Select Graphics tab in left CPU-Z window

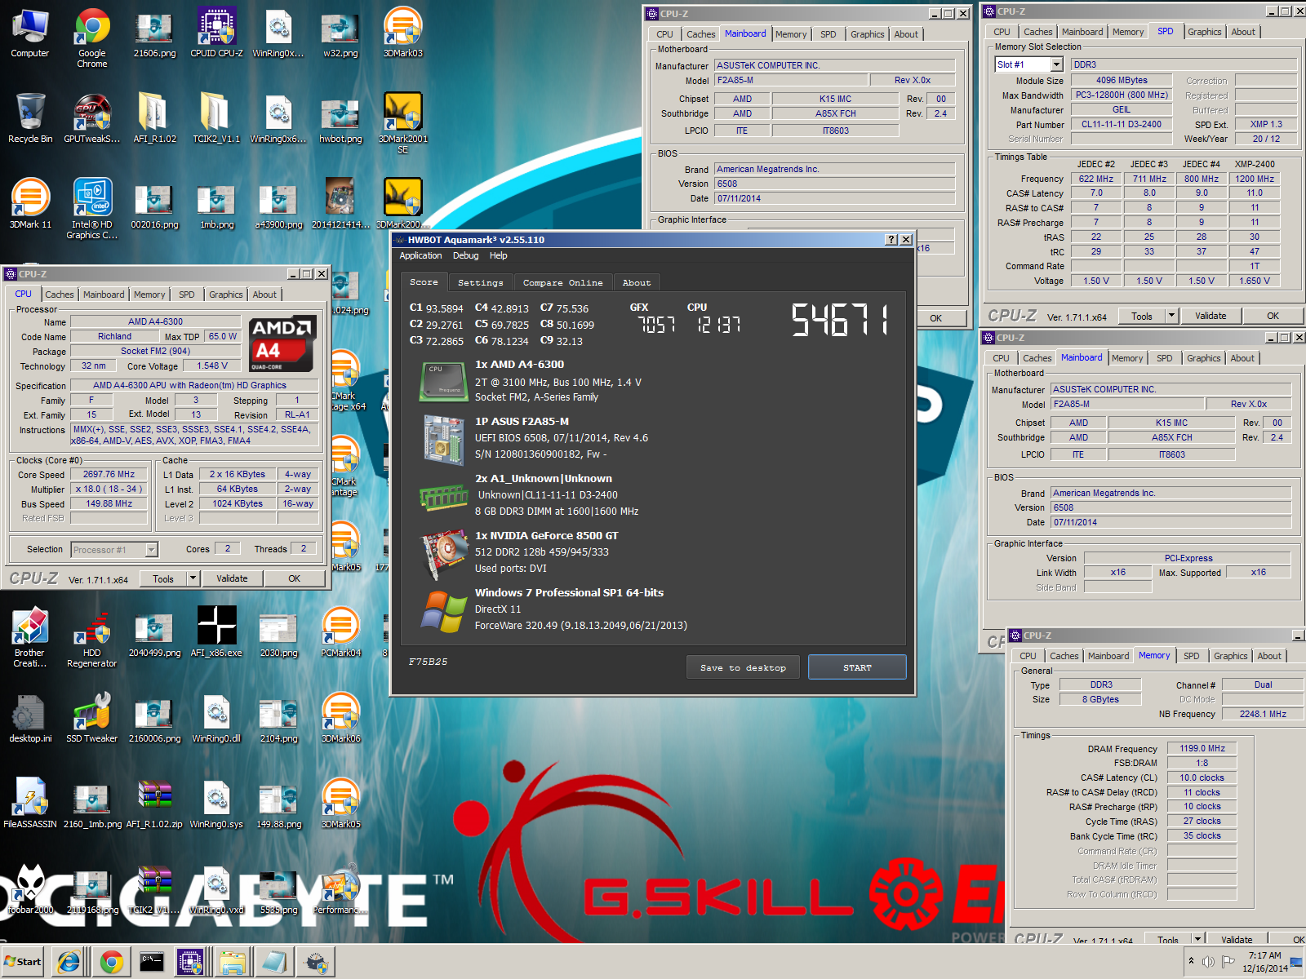225,295
